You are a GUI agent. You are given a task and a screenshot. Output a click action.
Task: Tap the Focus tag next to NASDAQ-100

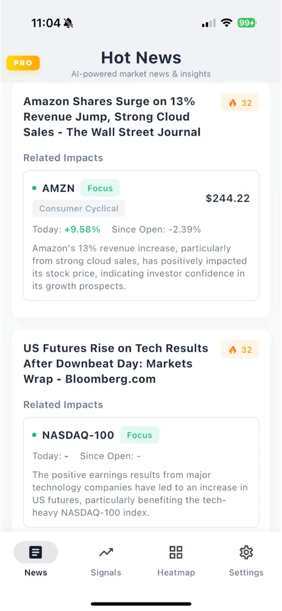click(x=140, y=435)
